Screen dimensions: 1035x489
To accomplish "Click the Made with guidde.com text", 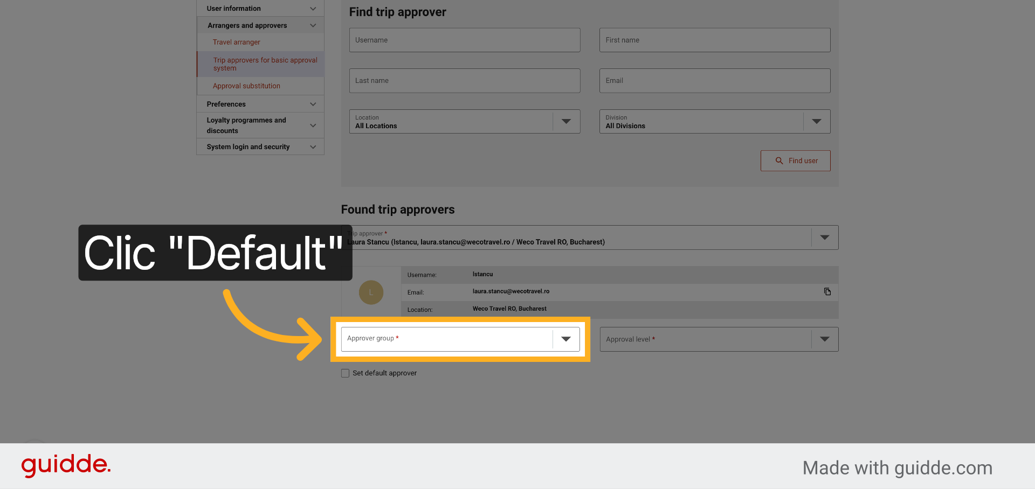I will tap(898, 468).
